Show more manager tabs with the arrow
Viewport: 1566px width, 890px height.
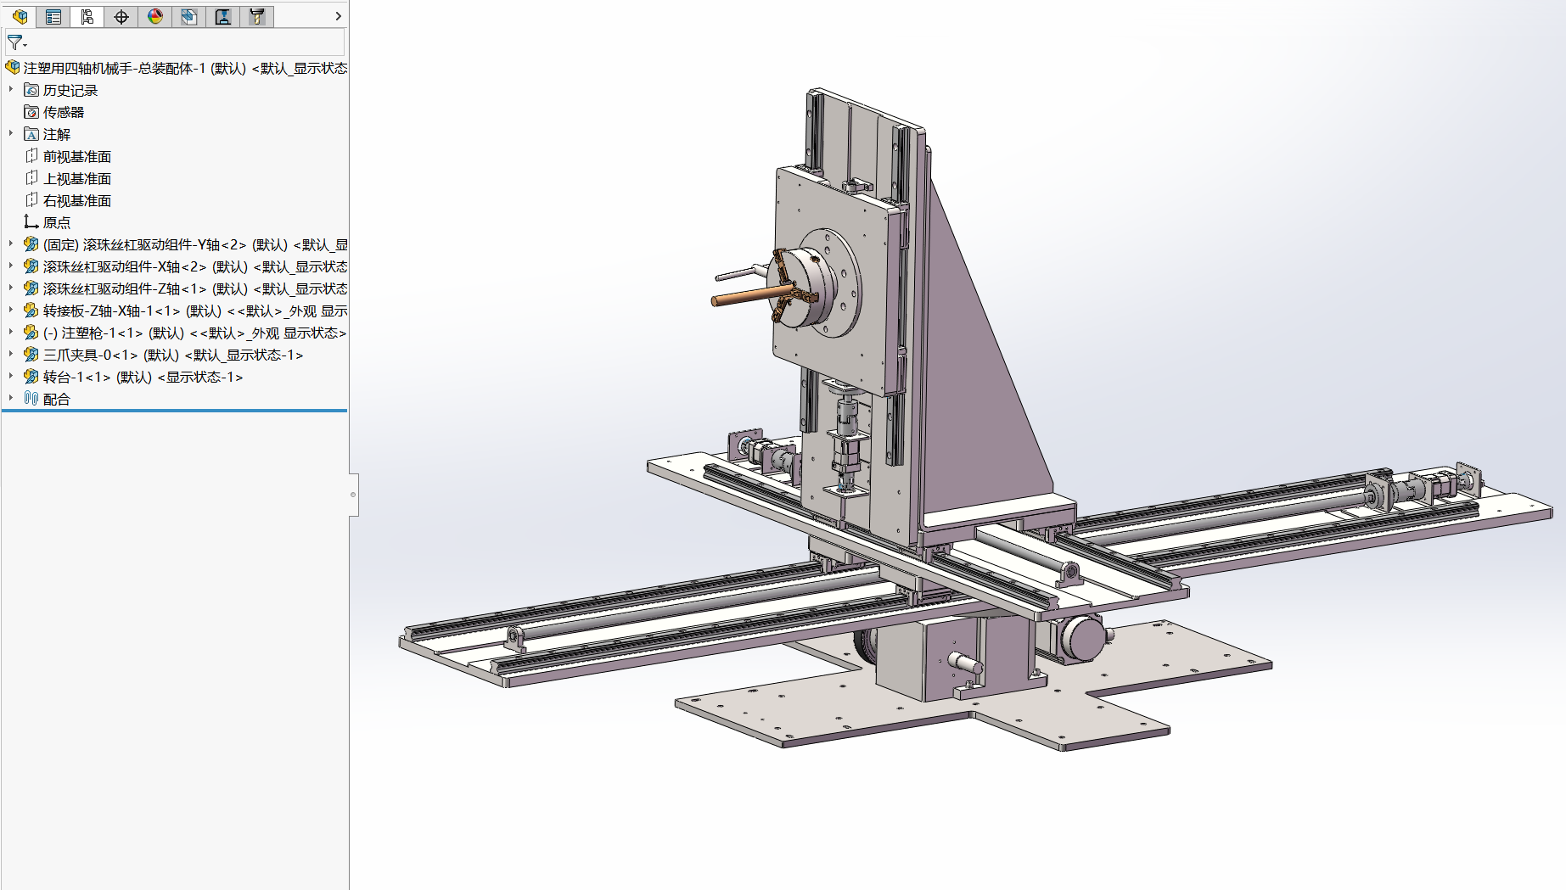pyautogui.click(x=338, y=16)
